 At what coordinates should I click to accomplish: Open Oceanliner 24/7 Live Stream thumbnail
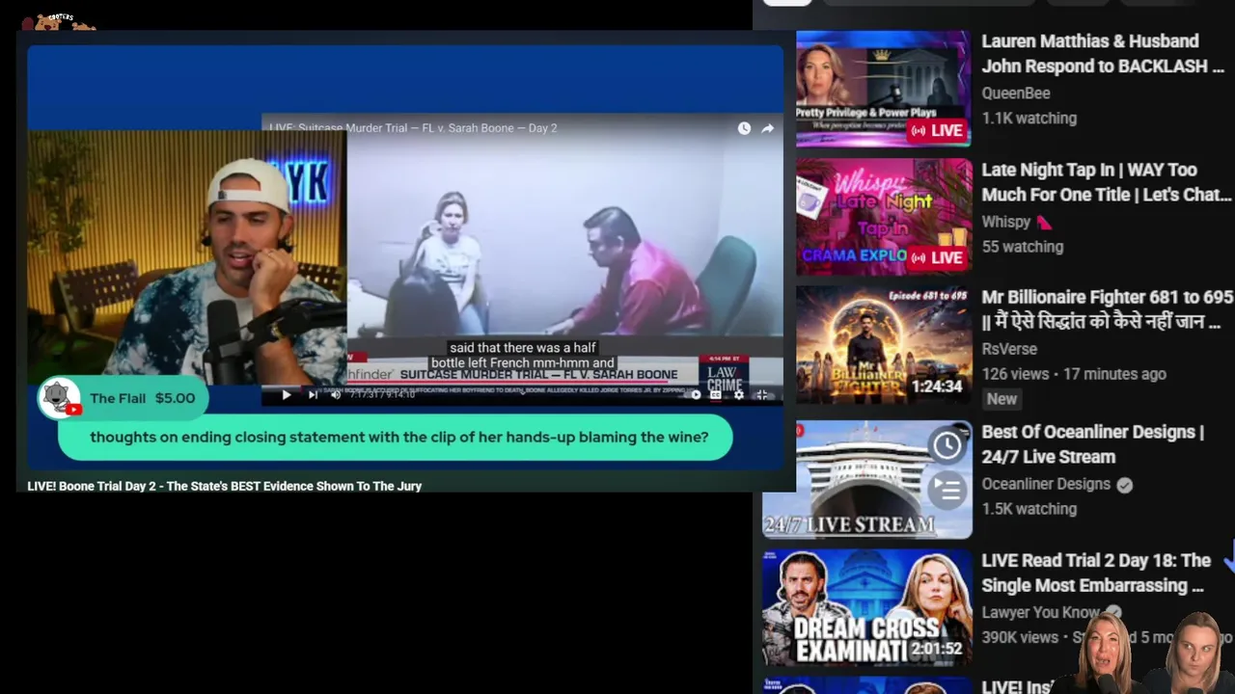pyautogui.click(x=866, y=479)
